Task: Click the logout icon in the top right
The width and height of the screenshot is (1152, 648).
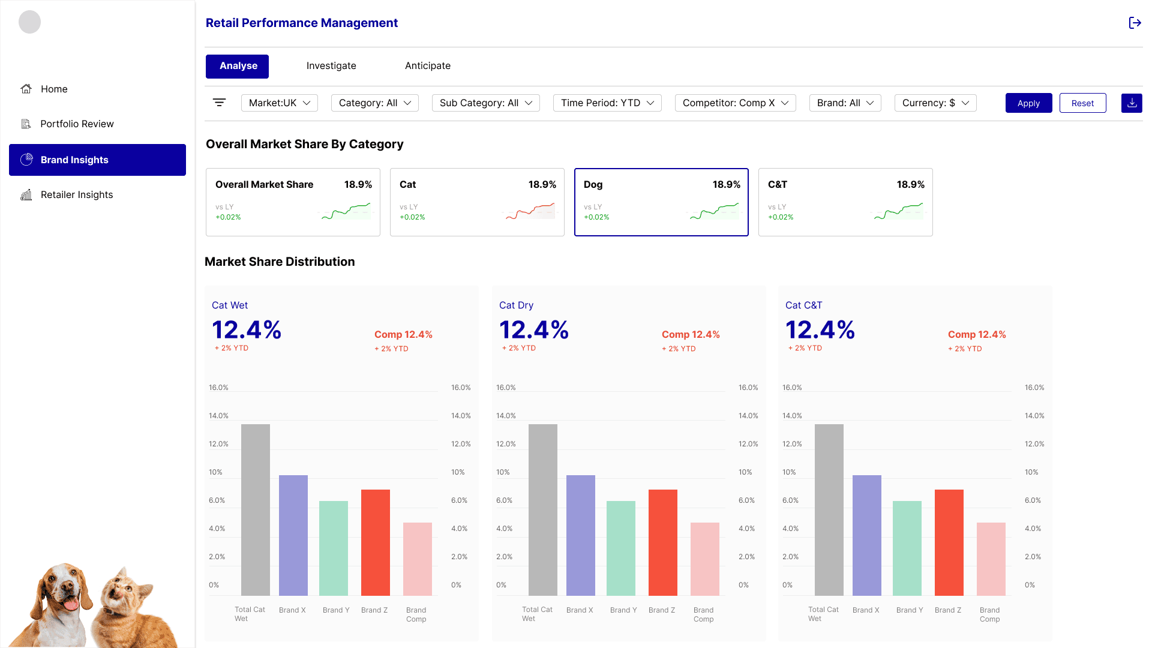Action: [1135, 23]
